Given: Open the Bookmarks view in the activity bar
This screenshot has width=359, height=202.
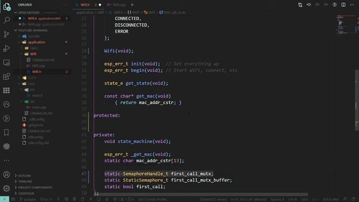Looking at the screenshot, I should (7, 132).
